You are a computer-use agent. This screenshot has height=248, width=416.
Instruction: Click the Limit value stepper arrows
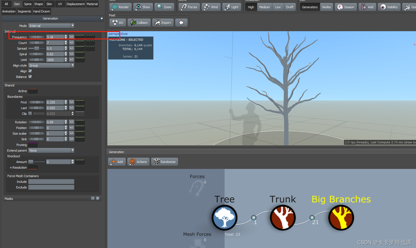[x=66, y=60]
